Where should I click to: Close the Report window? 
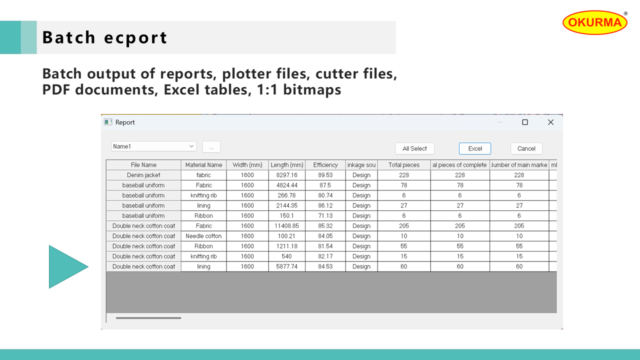pyautogui.click(x=550, y=122)
